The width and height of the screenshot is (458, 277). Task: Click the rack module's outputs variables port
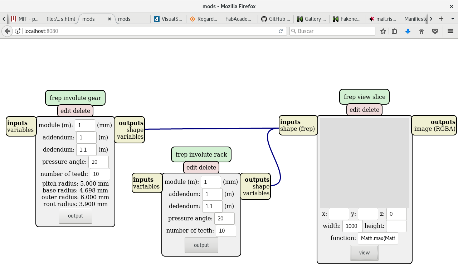256,193
